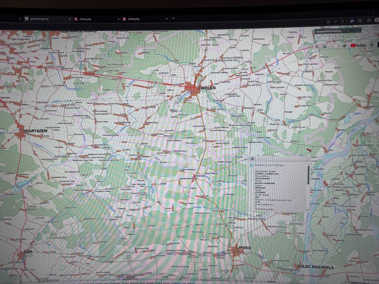The width and height of the screenshot is (379, 284).
Task: Close the parcel info popup window
Action: tap(308, 159)
